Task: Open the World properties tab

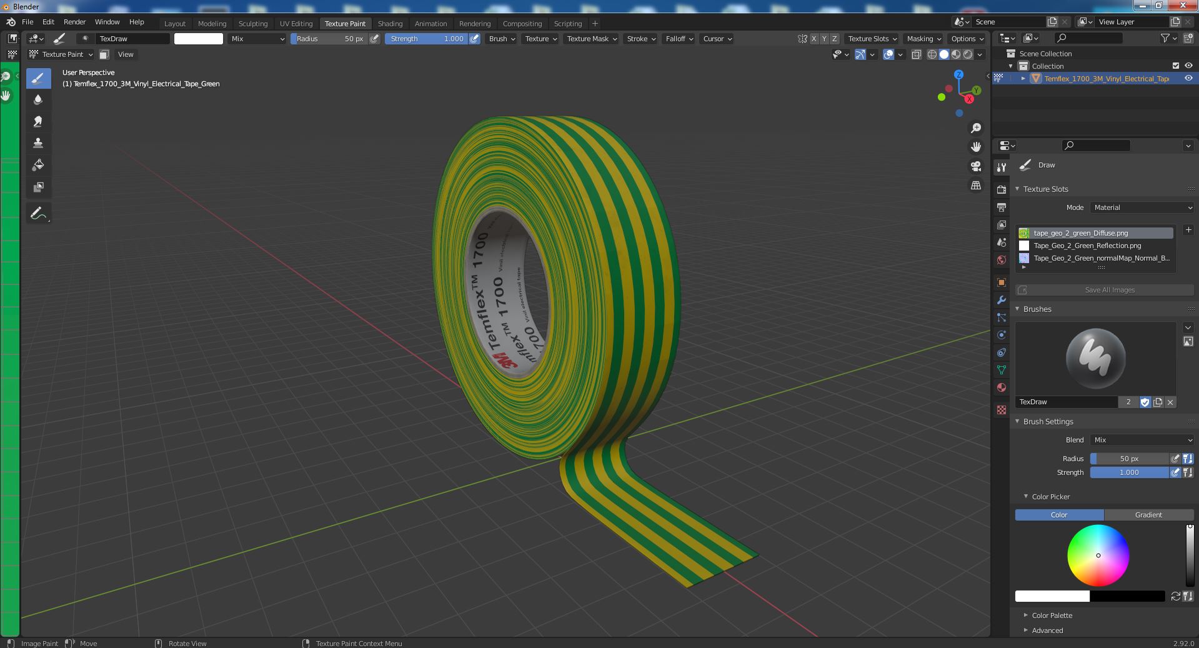Action: (1002, 259)
